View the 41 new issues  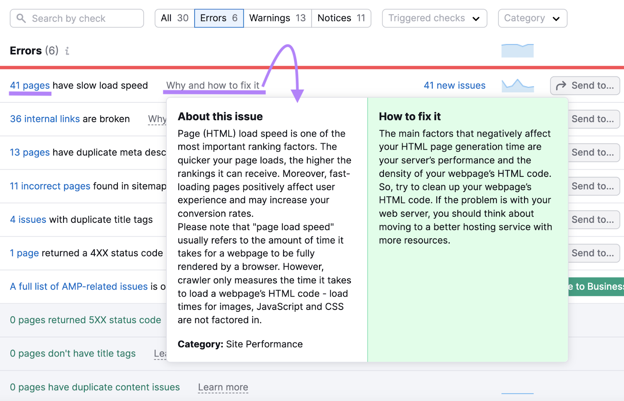click(454, 85)
